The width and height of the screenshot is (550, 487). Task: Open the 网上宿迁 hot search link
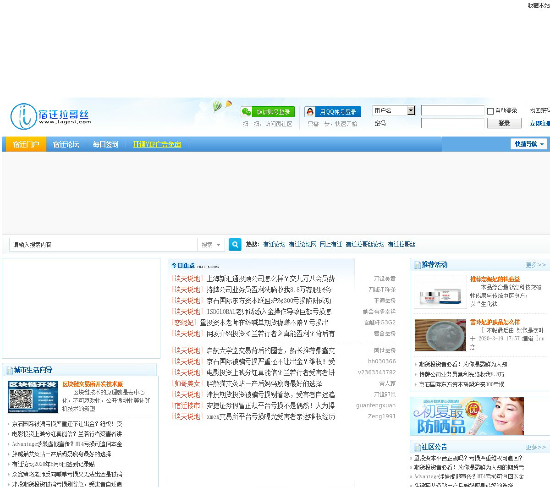(x=331, y=245)
